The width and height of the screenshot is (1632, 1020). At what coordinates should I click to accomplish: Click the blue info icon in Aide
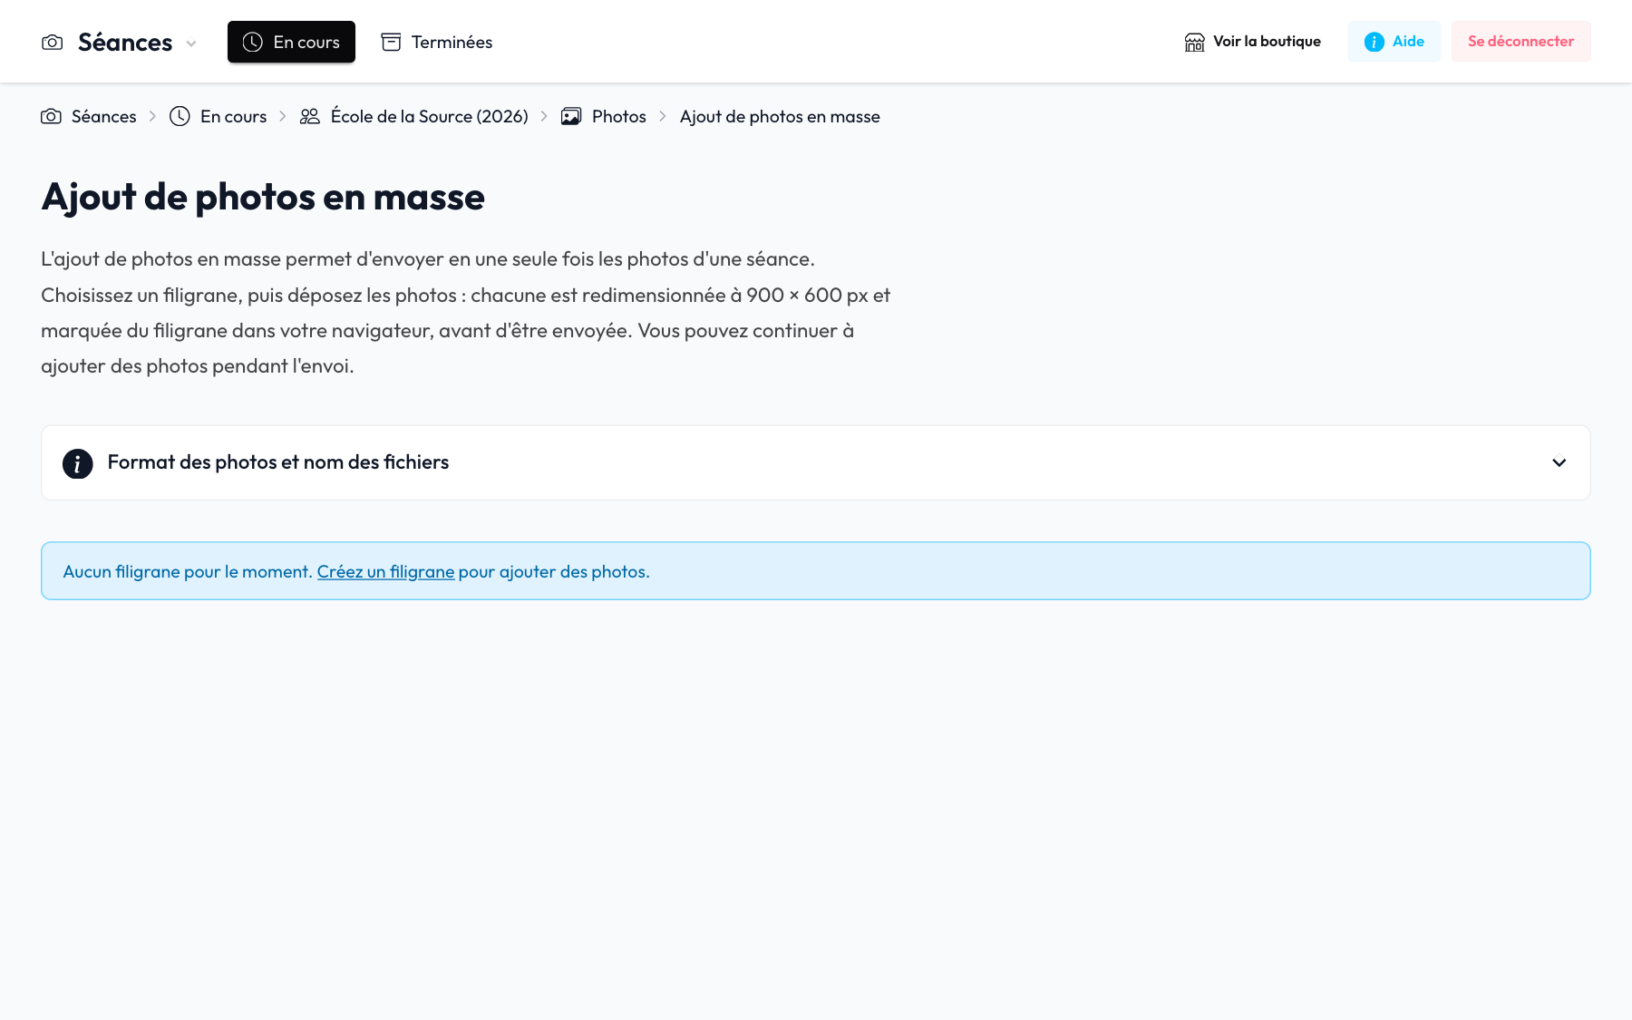[x=1375, y=42]
